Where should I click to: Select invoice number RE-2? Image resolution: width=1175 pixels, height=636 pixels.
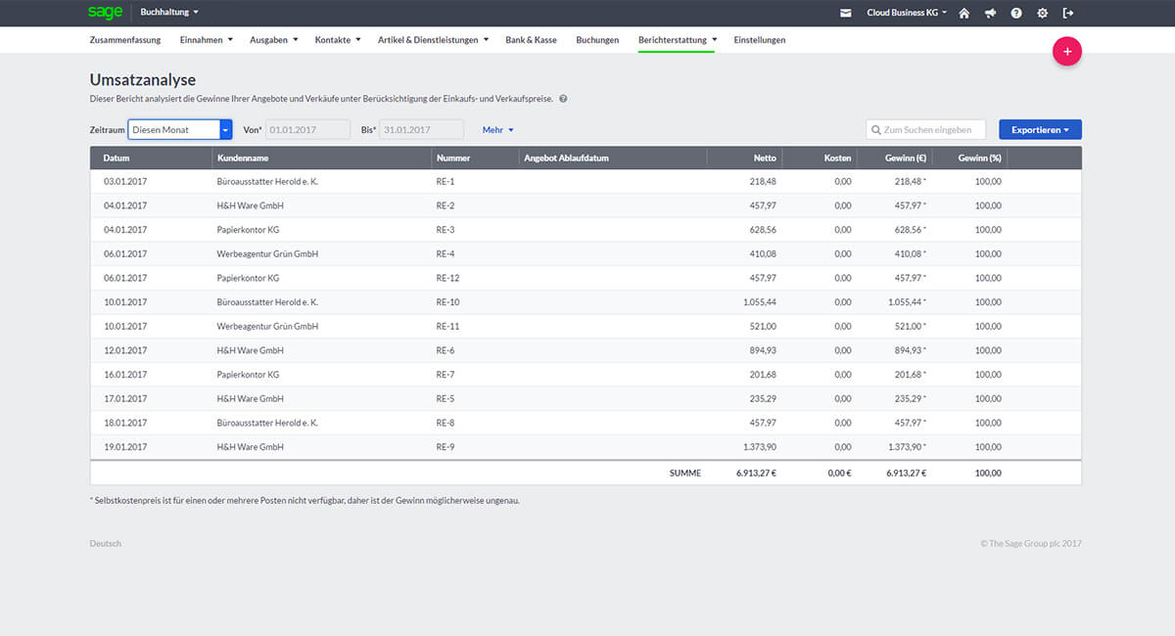click(x=446, y=205)
